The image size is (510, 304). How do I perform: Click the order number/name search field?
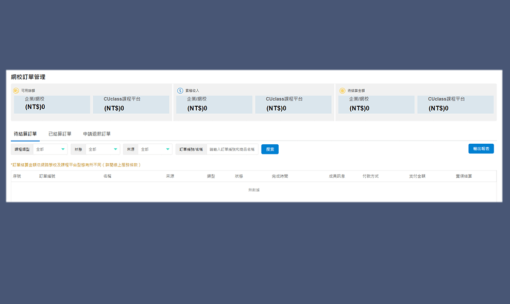pos(232,149)
